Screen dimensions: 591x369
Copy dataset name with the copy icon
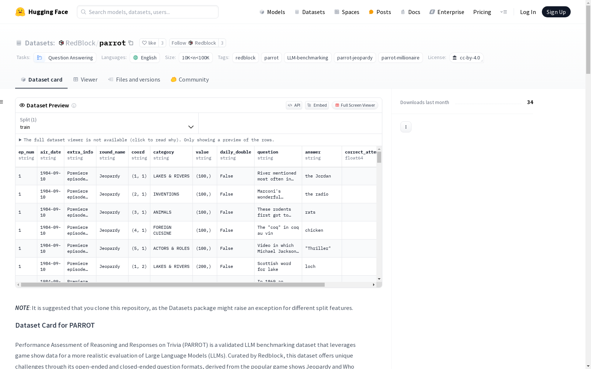(x=131, y=43)
